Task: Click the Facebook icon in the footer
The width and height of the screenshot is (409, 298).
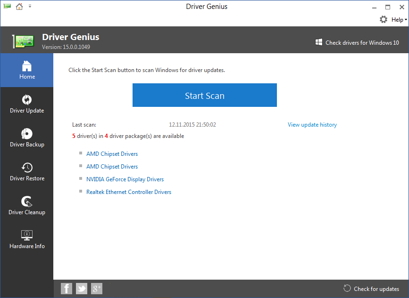Action: [x=66, y=289]
